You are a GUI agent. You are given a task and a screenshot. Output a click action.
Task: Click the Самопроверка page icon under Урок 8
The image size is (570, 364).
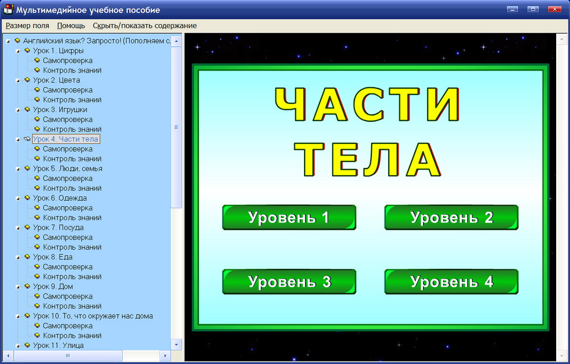tap(37, 267)
